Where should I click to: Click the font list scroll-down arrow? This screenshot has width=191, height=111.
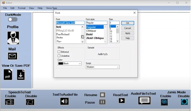(x=83, y=42)
